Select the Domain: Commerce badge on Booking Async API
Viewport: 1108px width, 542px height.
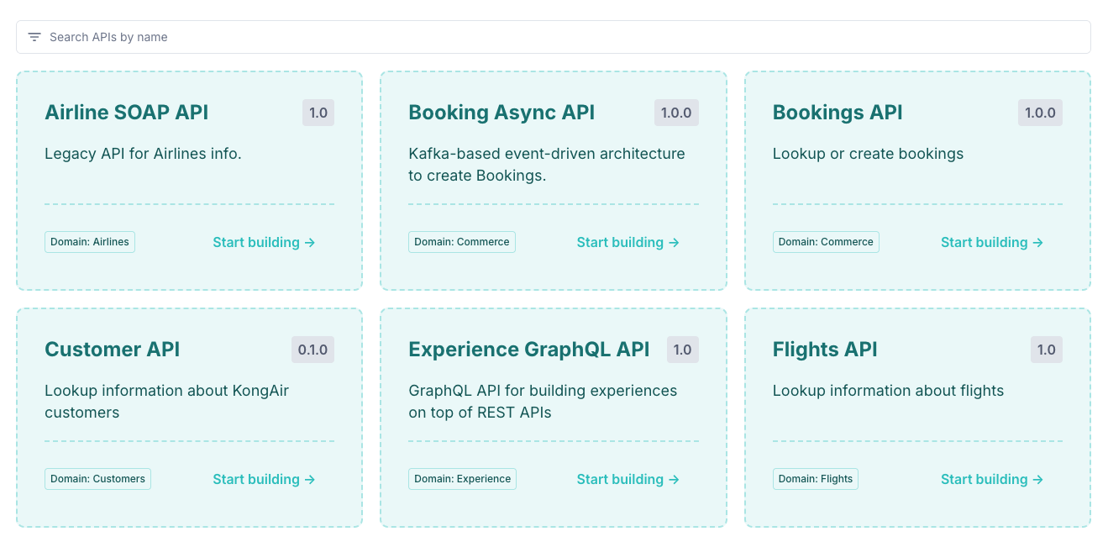(461, 242)
